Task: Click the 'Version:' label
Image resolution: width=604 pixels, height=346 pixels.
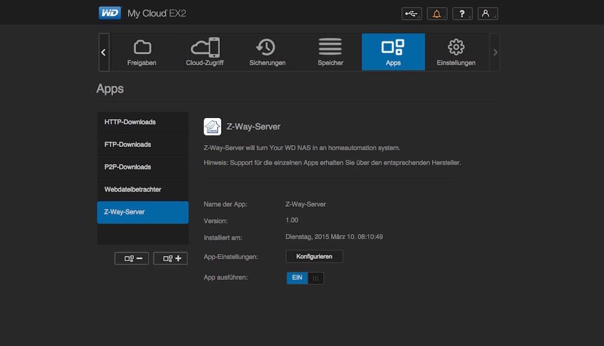Action: click(216, 221)
